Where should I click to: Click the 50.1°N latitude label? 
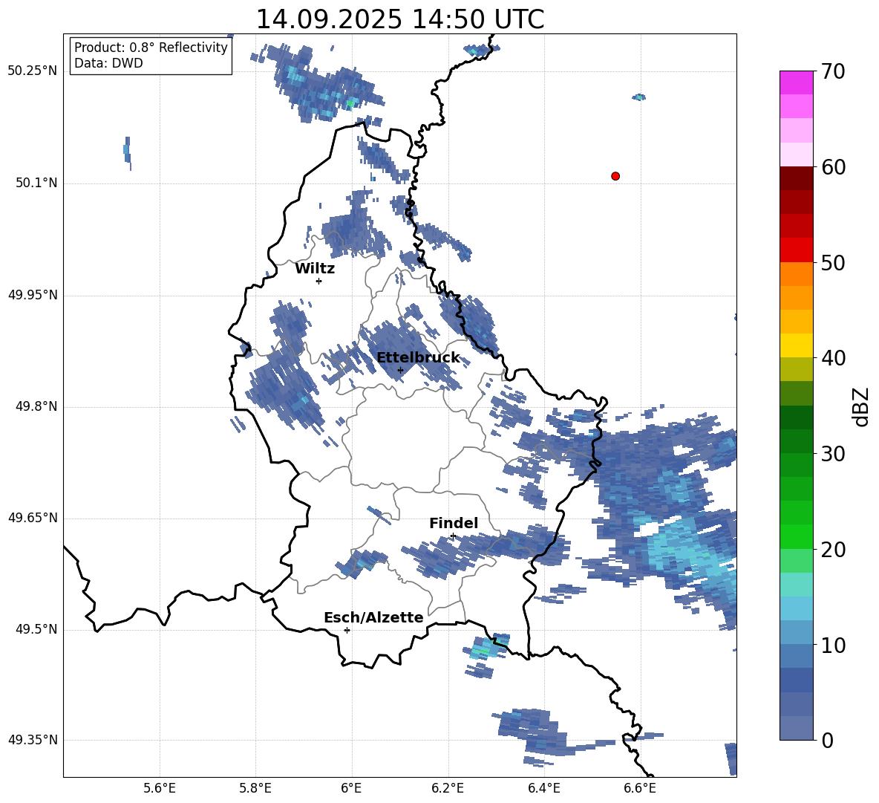(x=36, y=183)
